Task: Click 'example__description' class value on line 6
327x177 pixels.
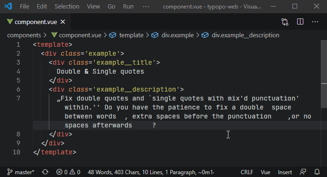Action: 136,89
